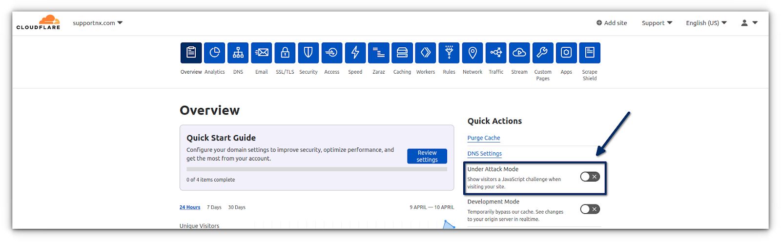Open the SSL/TLS padlock icon
781x242 pixels.
285,53
